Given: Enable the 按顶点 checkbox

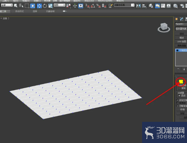Looking at the screenshot, I should tap(177, 103).
